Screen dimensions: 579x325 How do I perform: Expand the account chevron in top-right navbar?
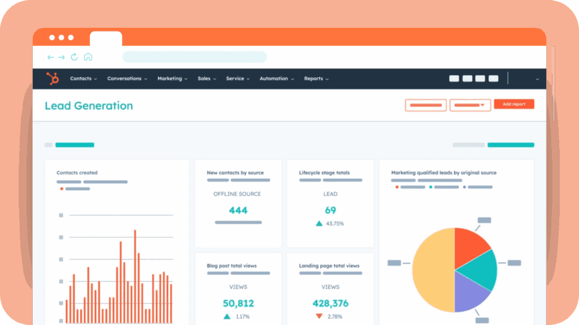pos(537,79)
